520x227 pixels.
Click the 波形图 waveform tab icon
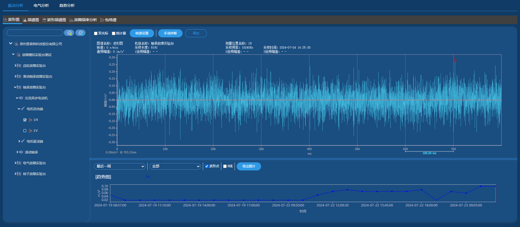tap(5, 19)
